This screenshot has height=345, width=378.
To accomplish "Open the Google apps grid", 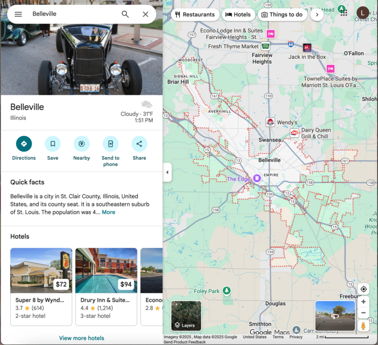I will (344, 13).
